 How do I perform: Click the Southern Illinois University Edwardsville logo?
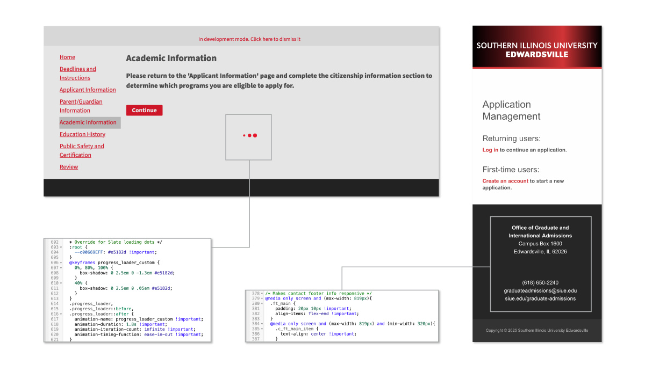click(536, 50)
